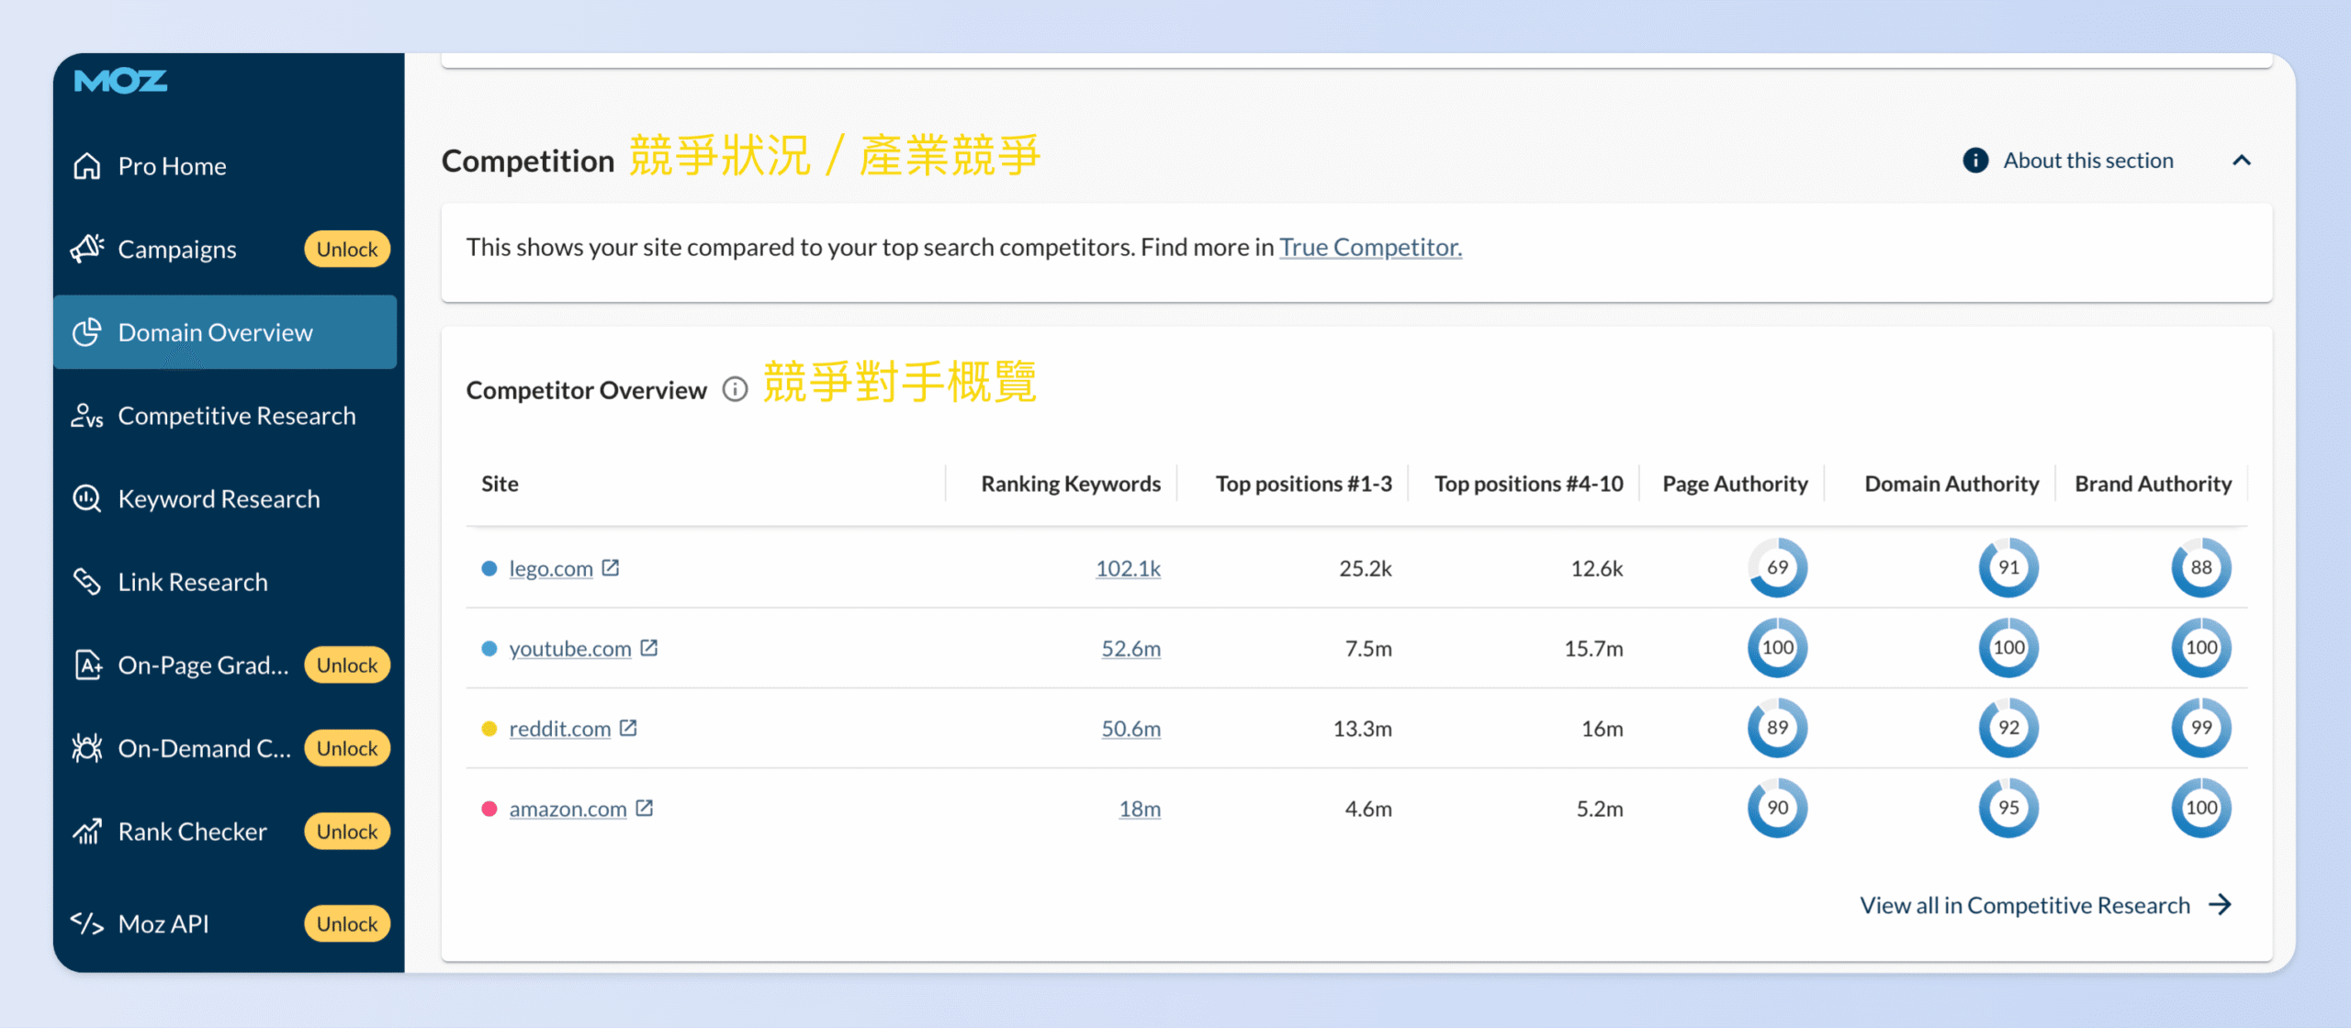The height and width of the screenshot is (1028, 2351).
Task: Click the Keyword Research magnifier icon
Action: point(87,498)
